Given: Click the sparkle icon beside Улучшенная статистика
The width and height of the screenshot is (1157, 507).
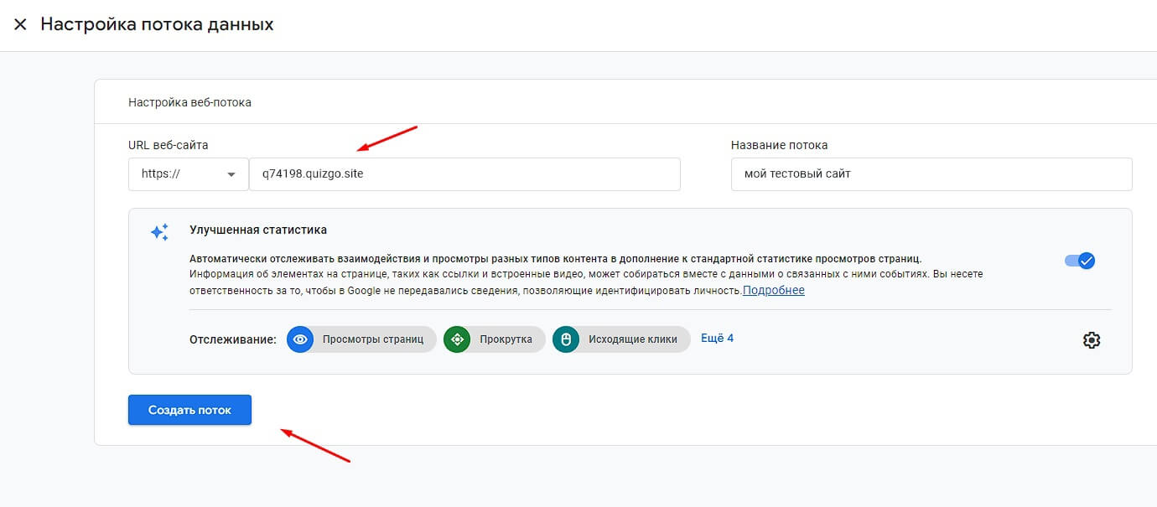Looking at the screenshot, I should [159, 232].
